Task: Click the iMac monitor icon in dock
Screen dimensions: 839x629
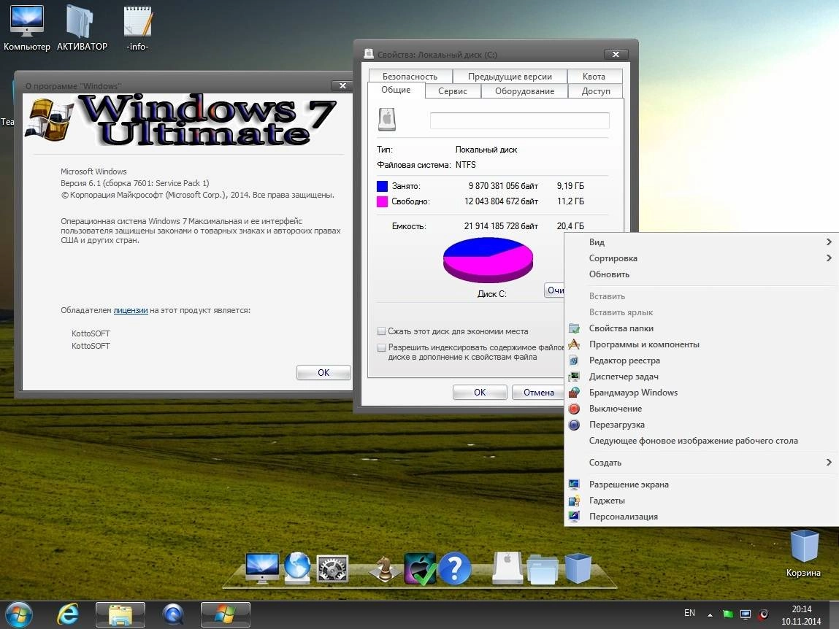Action: pos(261,568)
